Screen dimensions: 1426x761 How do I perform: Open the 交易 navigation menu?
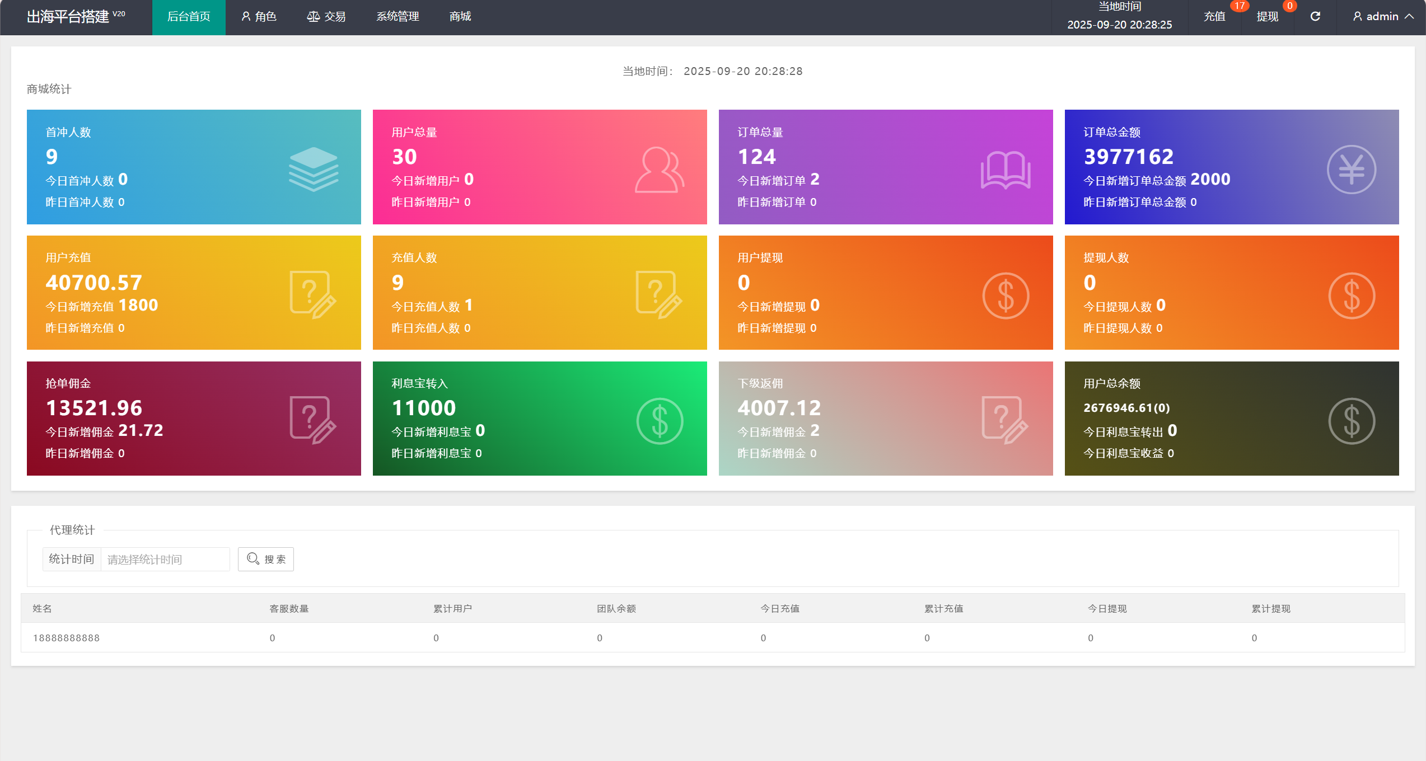[x=326, y=17]
